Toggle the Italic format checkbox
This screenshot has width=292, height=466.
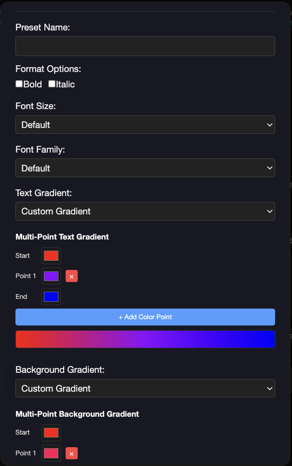(x=52, y=84)
